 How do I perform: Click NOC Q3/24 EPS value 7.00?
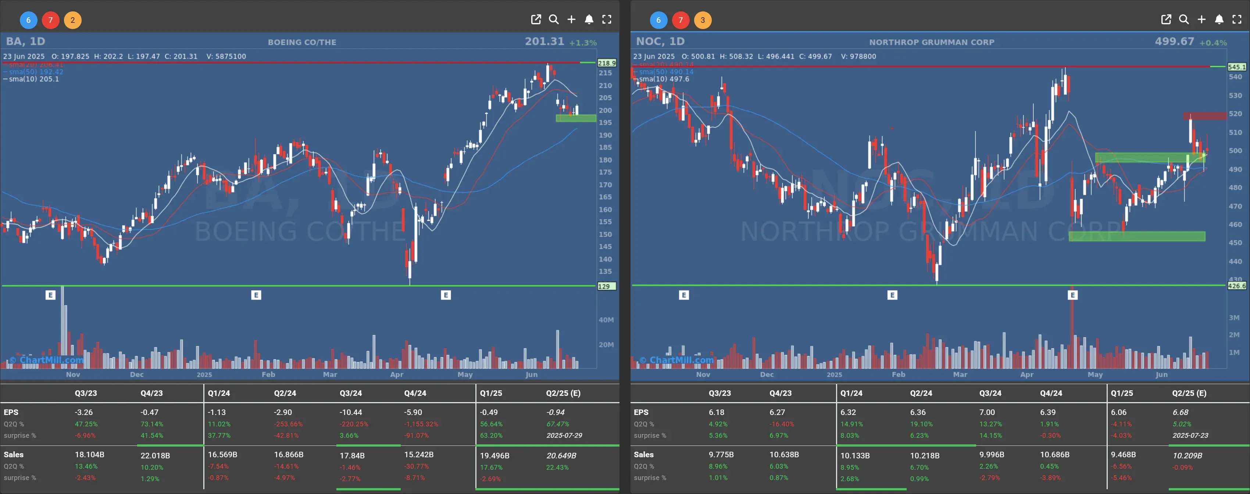pos(987,412)
